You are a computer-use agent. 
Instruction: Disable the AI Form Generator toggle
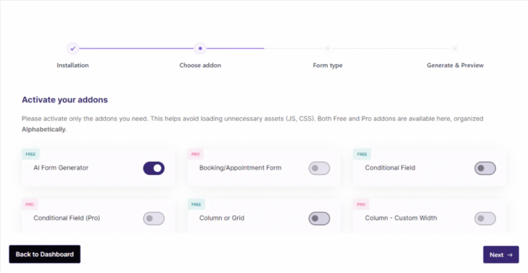(x=154, y=168)
